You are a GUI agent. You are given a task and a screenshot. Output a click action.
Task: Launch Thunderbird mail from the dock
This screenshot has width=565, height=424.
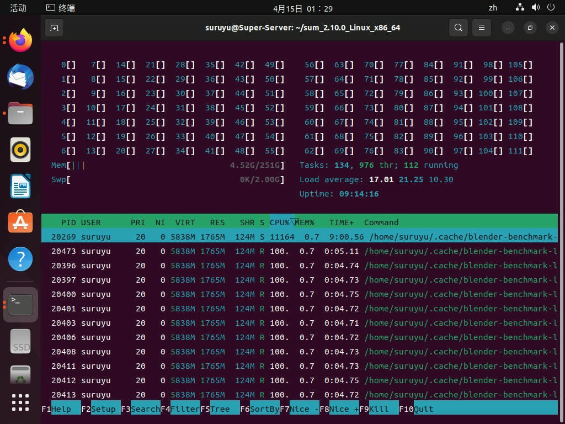point(20,77)
